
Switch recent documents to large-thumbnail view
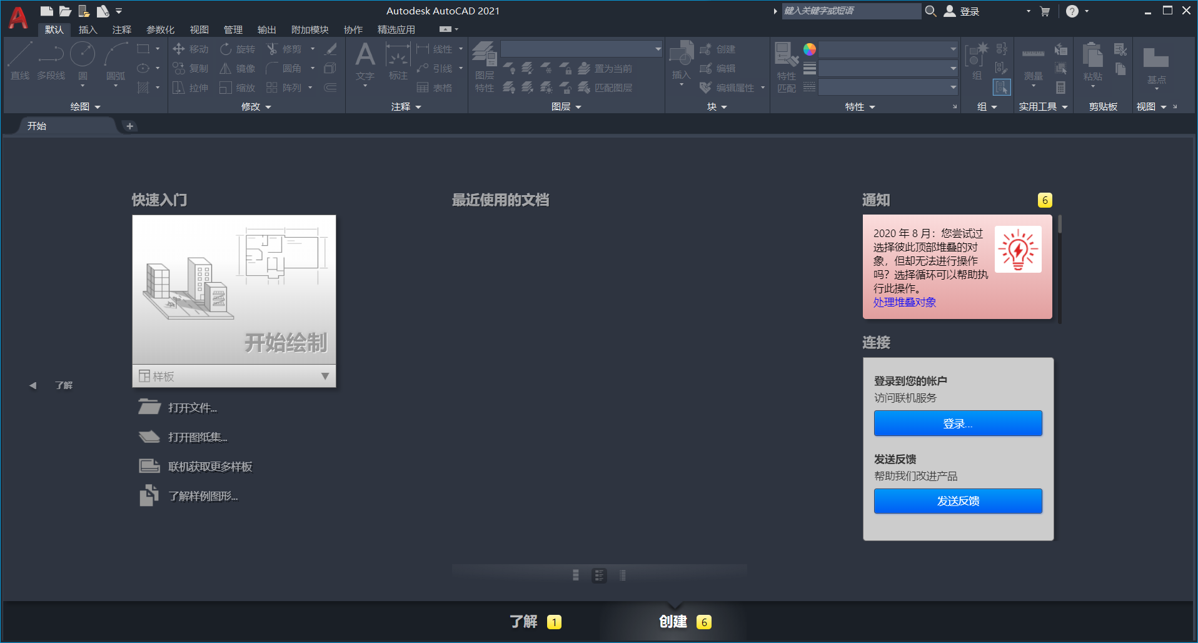point(576,575)
